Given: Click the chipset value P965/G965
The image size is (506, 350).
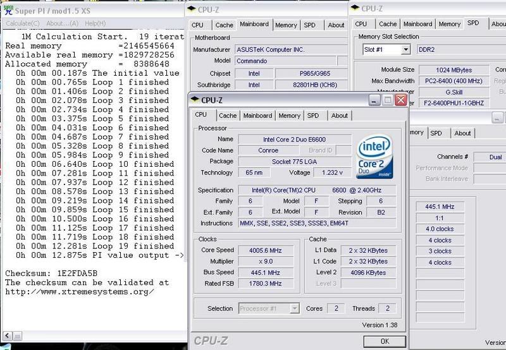Looking at the screenshot, I should [x=311, y=73].
